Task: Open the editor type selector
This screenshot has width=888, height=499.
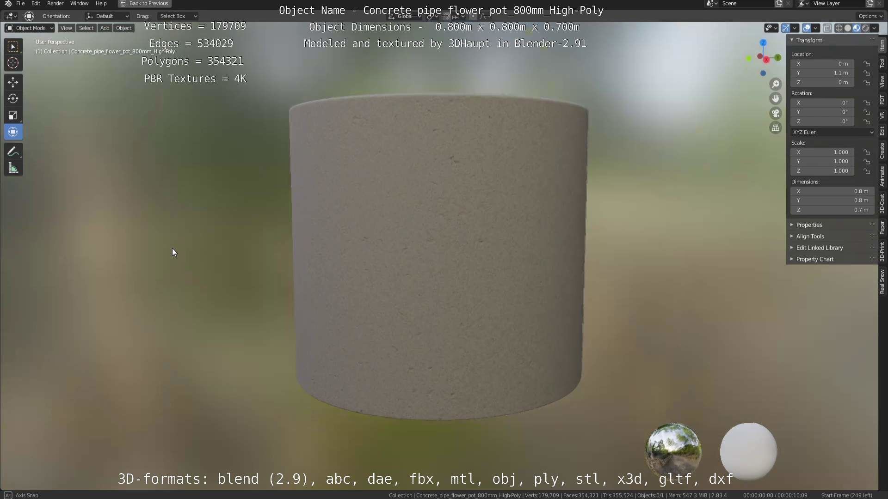Action: tap(11, 16)
